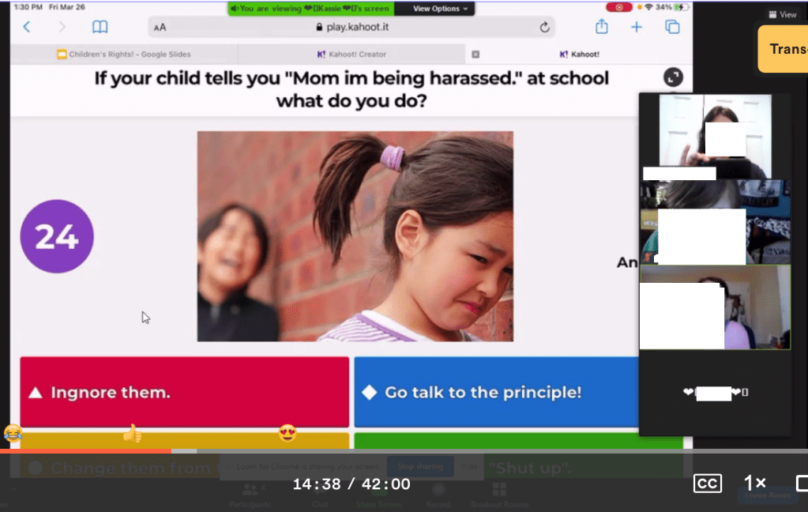Viewport: 808px width, 512px height.
Task: Change playback speed from 1×
Action: (755, 484)
